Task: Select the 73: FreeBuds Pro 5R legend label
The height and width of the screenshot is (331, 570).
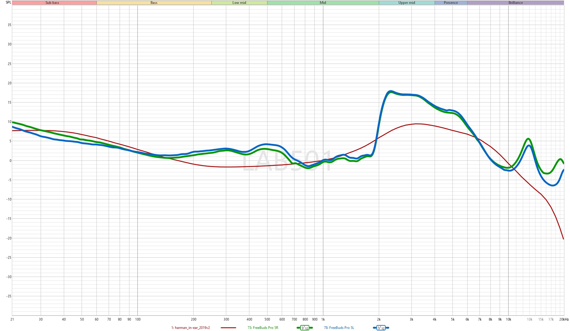Action: tap(263, 328)
